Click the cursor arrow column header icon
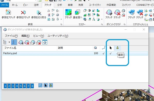The width and height of the screenshot is (154, 101). coord(111,48)
